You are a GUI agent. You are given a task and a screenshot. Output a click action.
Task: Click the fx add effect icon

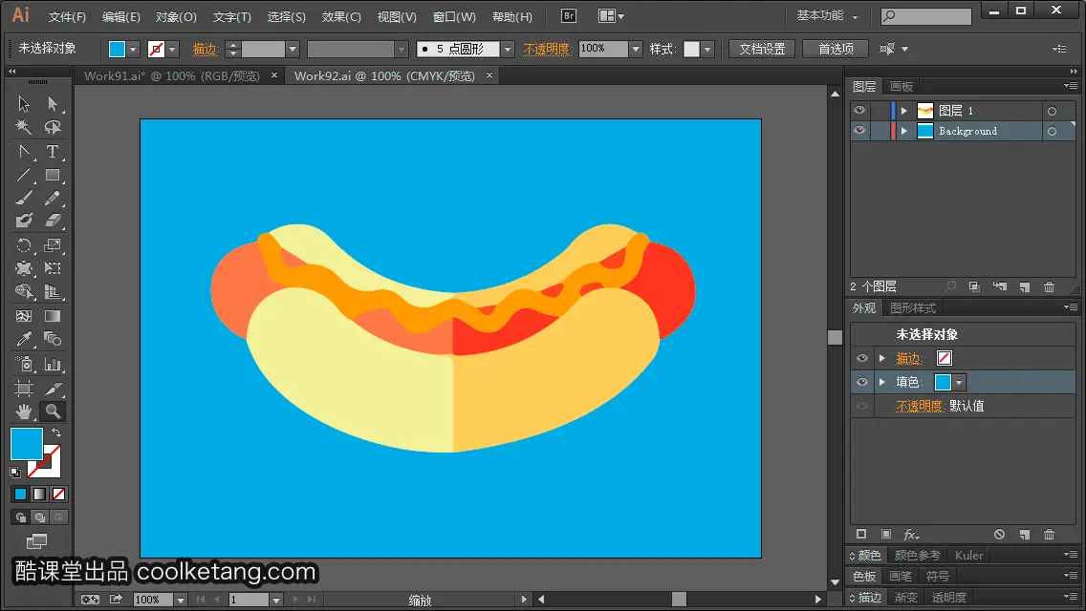911,535
